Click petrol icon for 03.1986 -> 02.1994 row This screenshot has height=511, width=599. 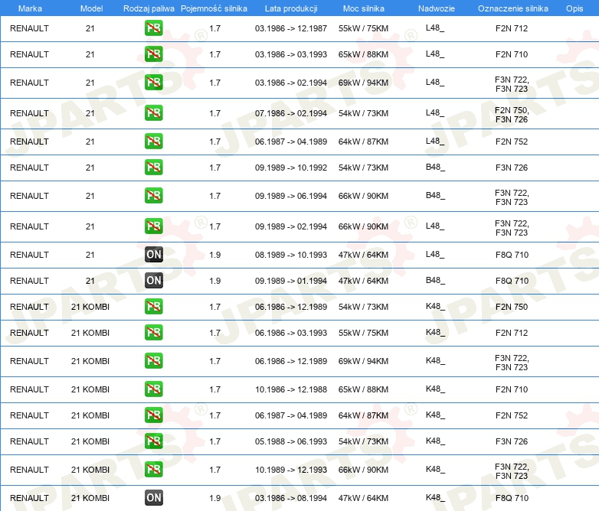pyautogui.click(x=153, y=83)
